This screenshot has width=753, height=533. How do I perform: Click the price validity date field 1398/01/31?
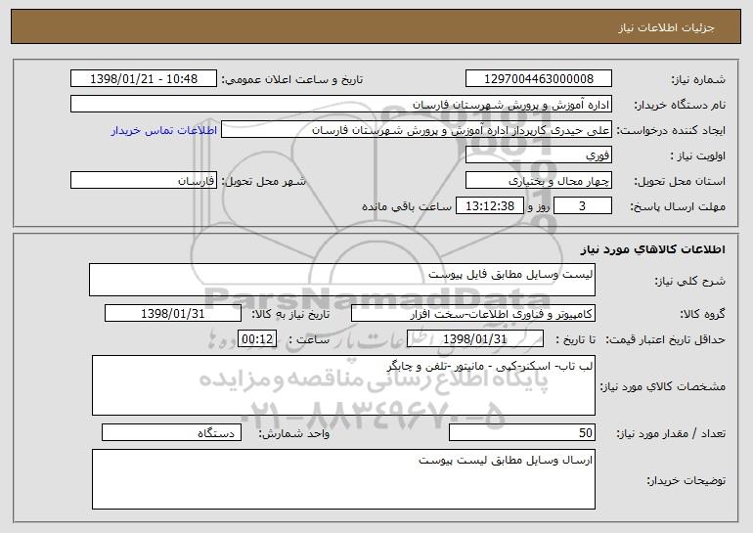pyautogui.click(x=475, y=339)
